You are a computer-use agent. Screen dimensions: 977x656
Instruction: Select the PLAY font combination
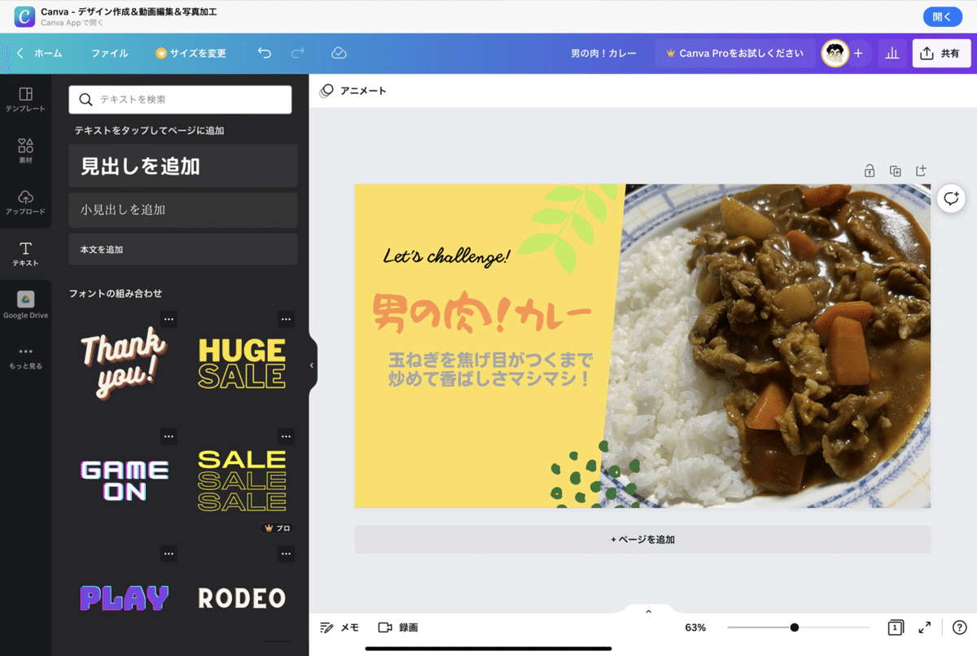click(125, 597)
